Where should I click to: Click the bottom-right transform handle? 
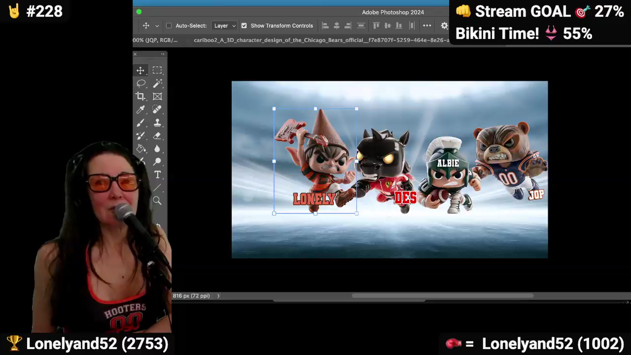coord(357,214)
